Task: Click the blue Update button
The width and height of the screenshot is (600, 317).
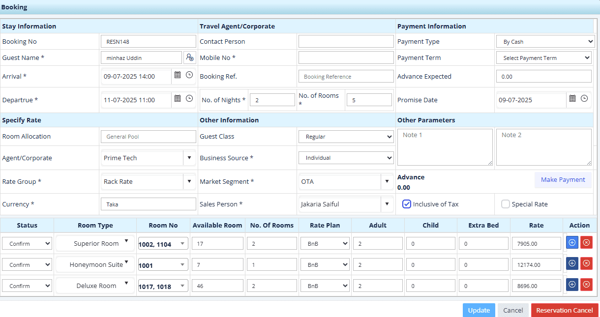Action: pyautogui.click(x=479, y=310)
